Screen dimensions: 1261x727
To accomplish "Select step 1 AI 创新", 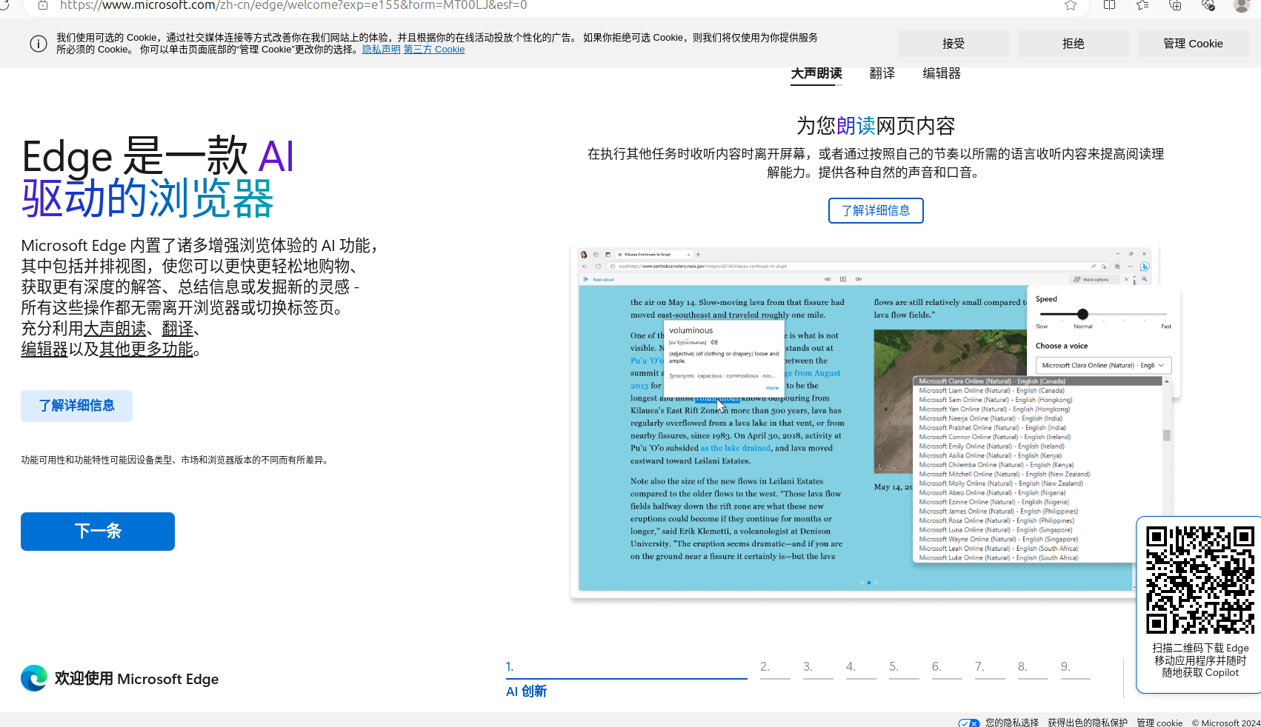I will [x=626, y=679].
